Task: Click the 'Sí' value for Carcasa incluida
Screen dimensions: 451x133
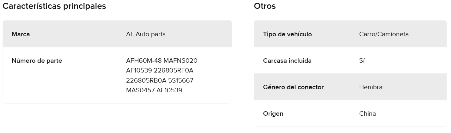Action: tap(362, 61)
